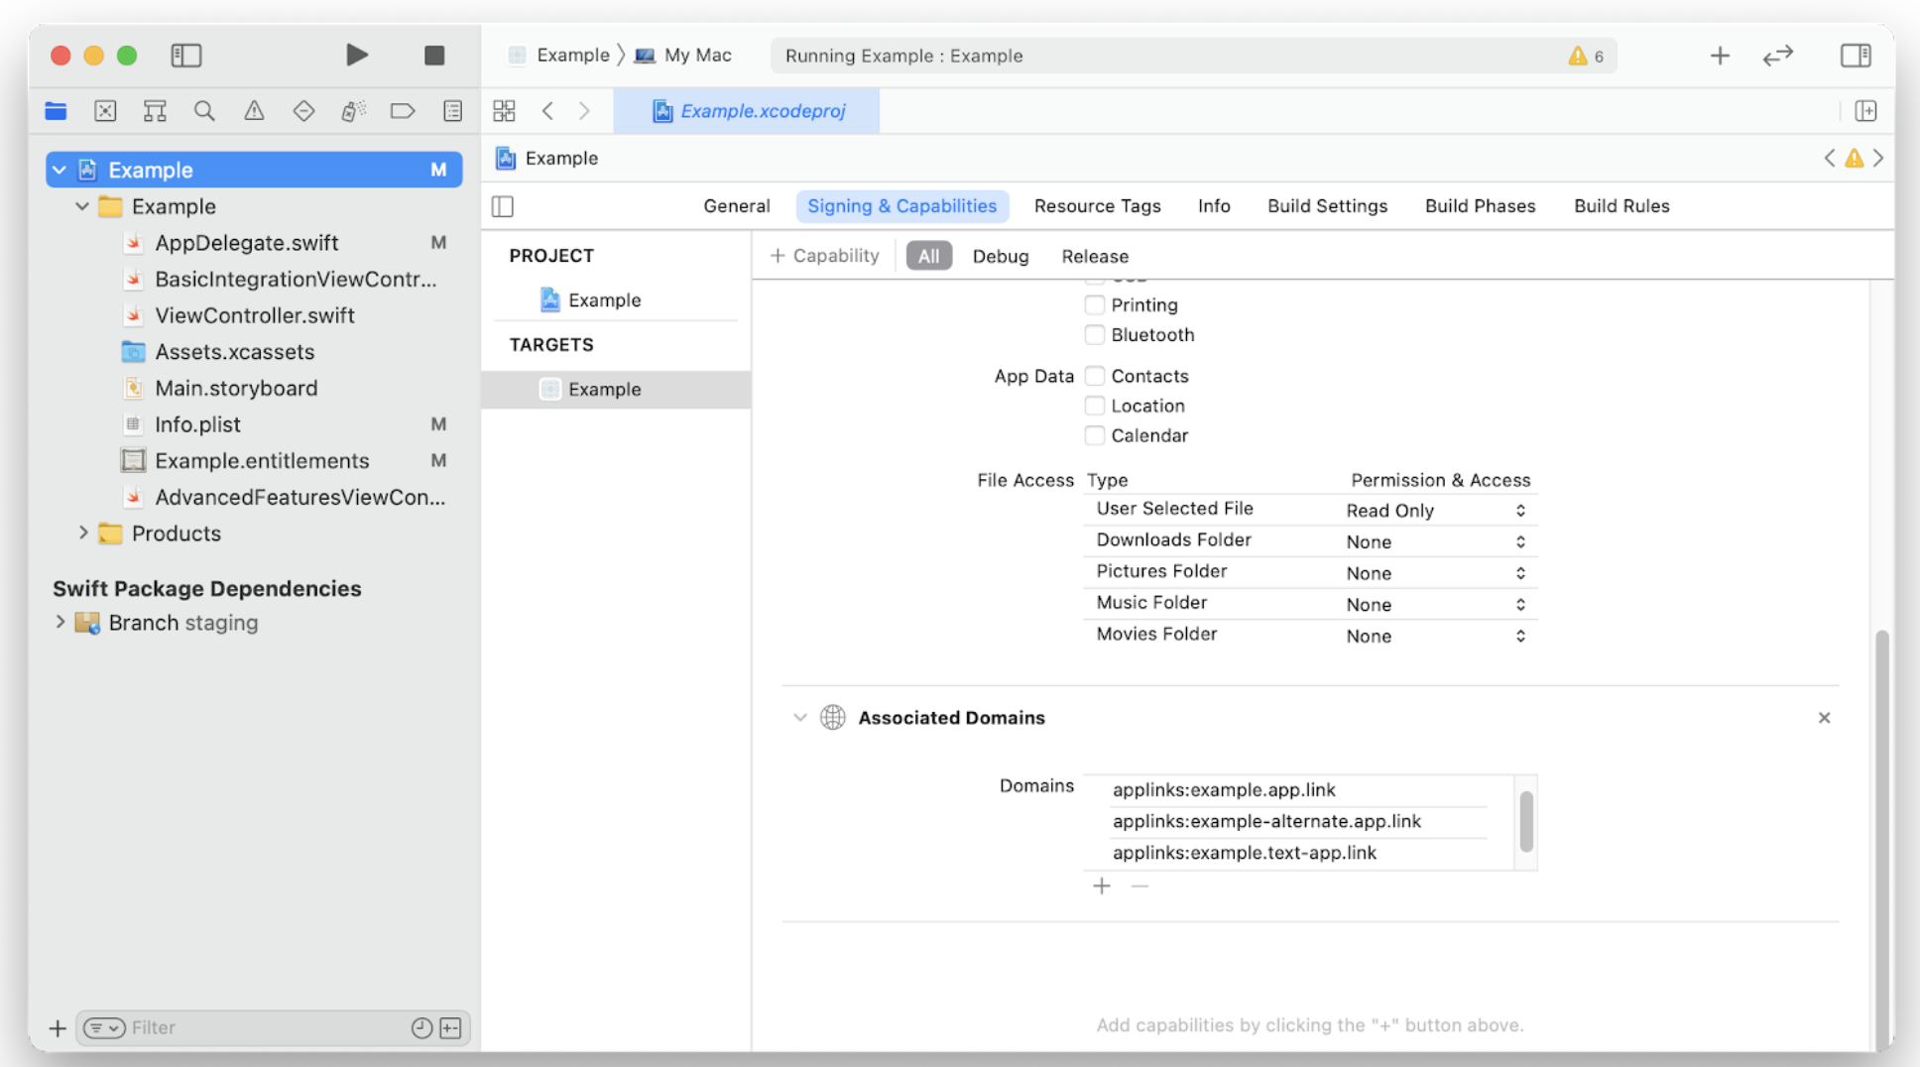Open User Selected File permission dropdown
The width and height of the screenshot is (1920, 1067).
click(1436, 511)
